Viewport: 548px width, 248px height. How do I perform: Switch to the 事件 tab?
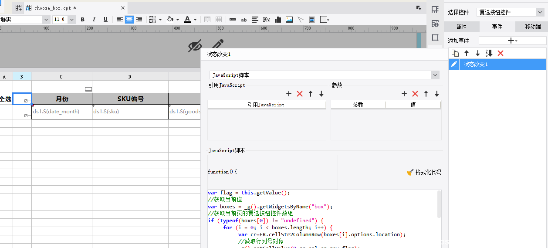(x=497, y=27)
